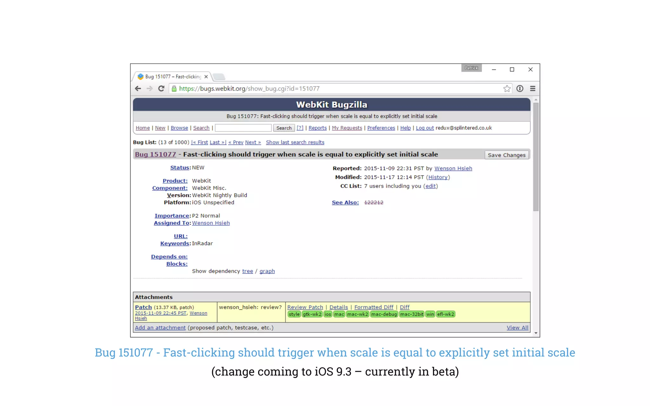
Task: Click the 2015-11-09 22:45 PST attachment date
Action: coord(161,313)
